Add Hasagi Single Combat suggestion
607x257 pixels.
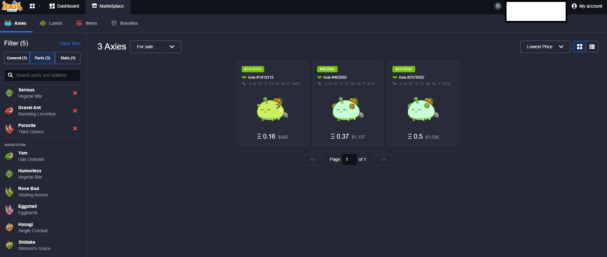pyautogui.click(x=42, y=227)
